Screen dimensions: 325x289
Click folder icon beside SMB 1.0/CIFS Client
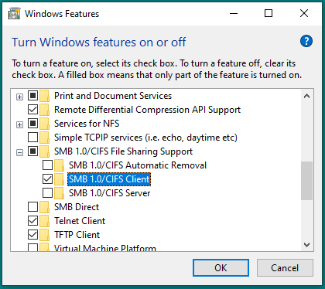[60, 179]
